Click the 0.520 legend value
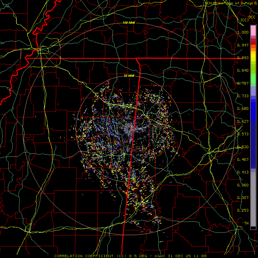This screenshot has height=258, width=258. point(243,147)
